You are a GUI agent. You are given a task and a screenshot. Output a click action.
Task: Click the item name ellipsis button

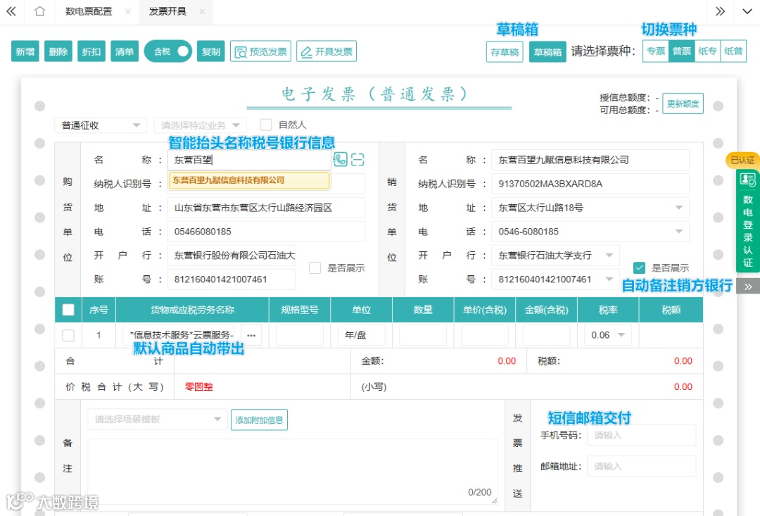pos(251,335)
